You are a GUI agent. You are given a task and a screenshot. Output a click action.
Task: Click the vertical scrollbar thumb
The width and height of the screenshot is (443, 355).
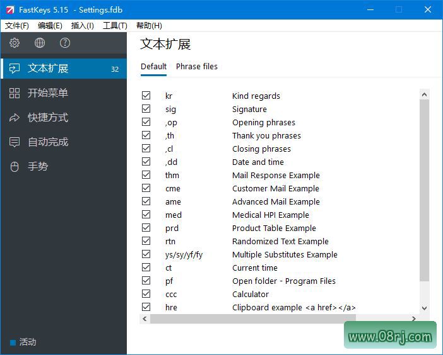pos(424,190)
